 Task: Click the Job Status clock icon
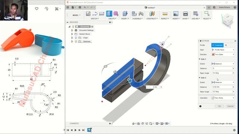coord(214,7)
